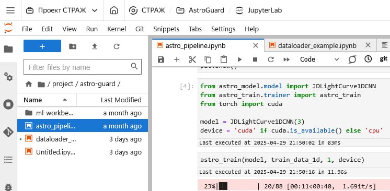Show the File Browser sidebar panel
Image resolution: width=390 pixels, height=191 pixels.
pyautogui.click(x=8, y=49)
